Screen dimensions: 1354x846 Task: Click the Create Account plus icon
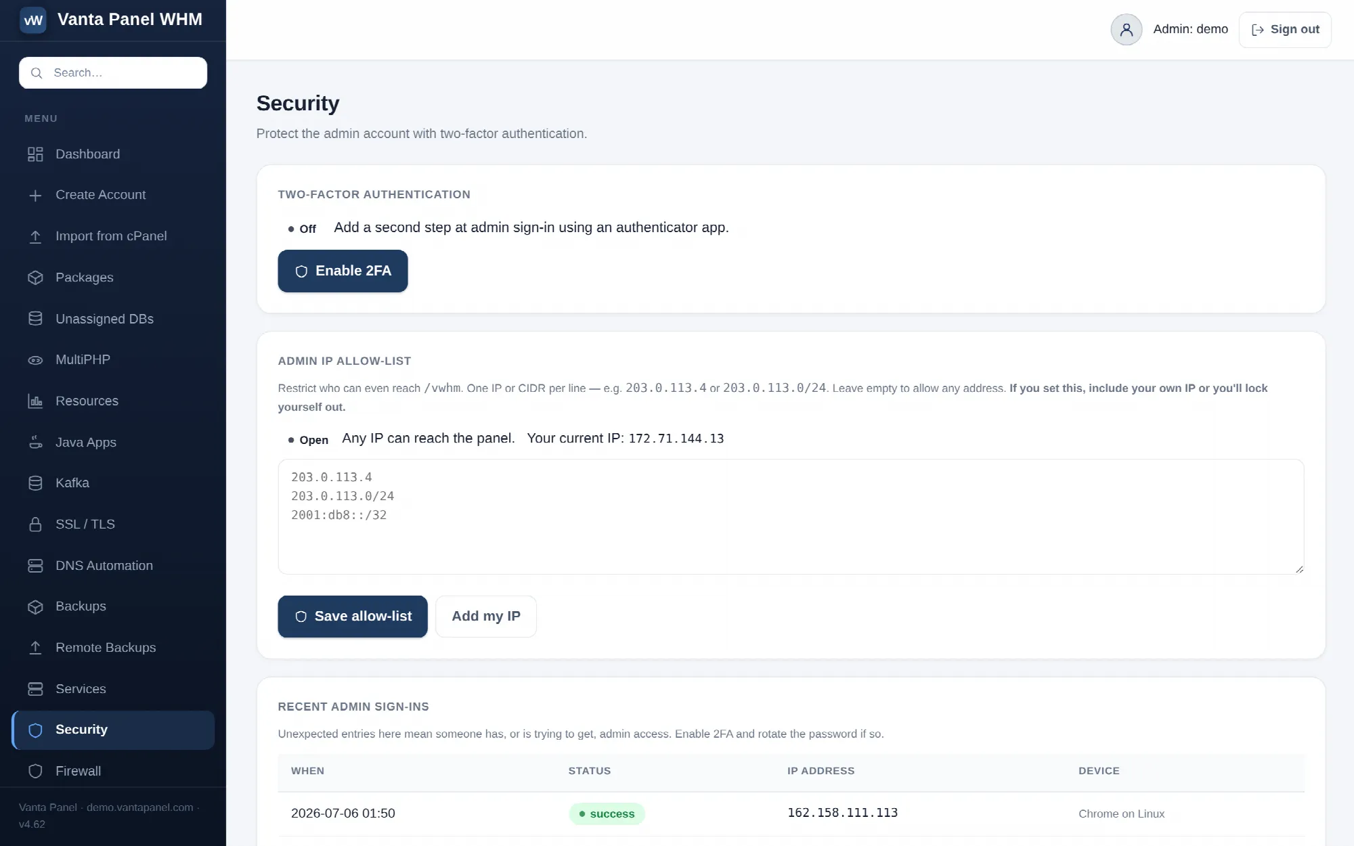point(35,196)
